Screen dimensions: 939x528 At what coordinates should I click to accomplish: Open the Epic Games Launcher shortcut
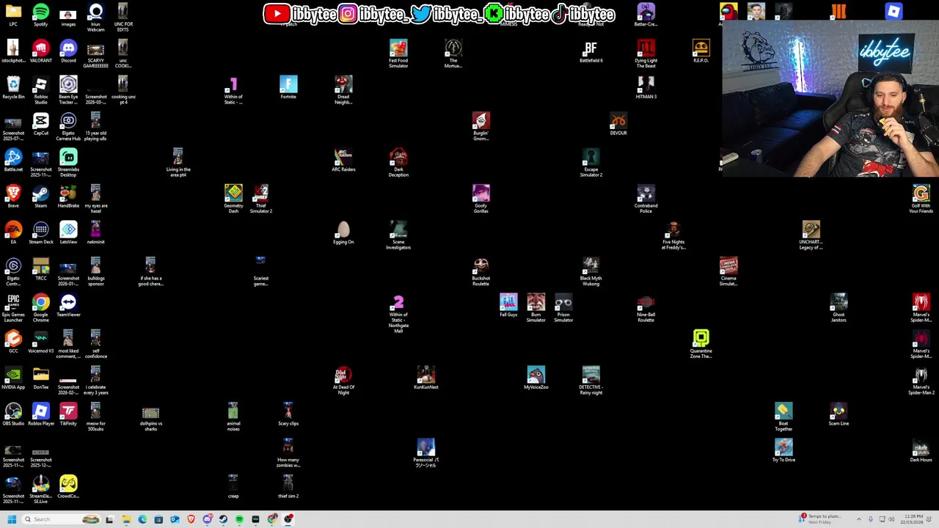[x=13, y=309]
